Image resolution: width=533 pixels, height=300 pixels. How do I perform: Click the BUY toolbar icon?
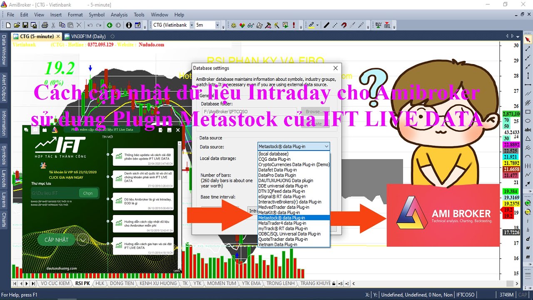click(379, 25)
